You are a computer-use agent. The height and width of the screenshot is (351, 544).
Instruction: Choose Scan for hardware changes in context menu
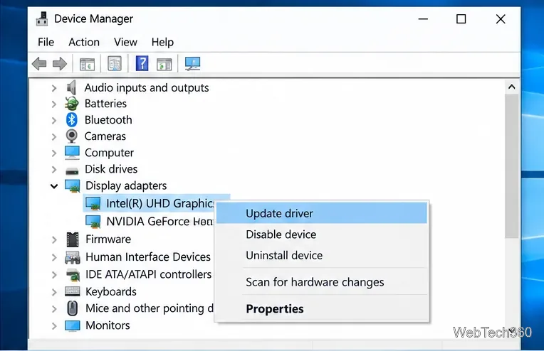coord(322,282)
